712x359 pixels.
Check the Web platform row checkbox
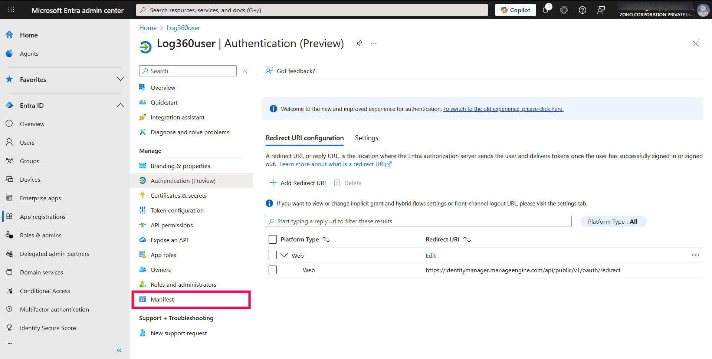(273, 255)
